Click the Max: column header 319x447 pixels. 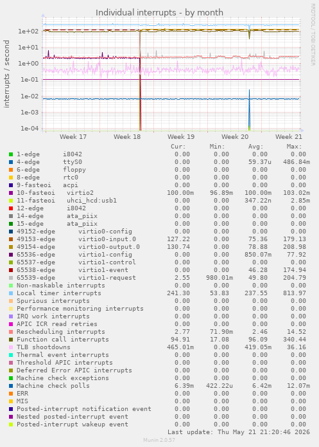point(294,147)
